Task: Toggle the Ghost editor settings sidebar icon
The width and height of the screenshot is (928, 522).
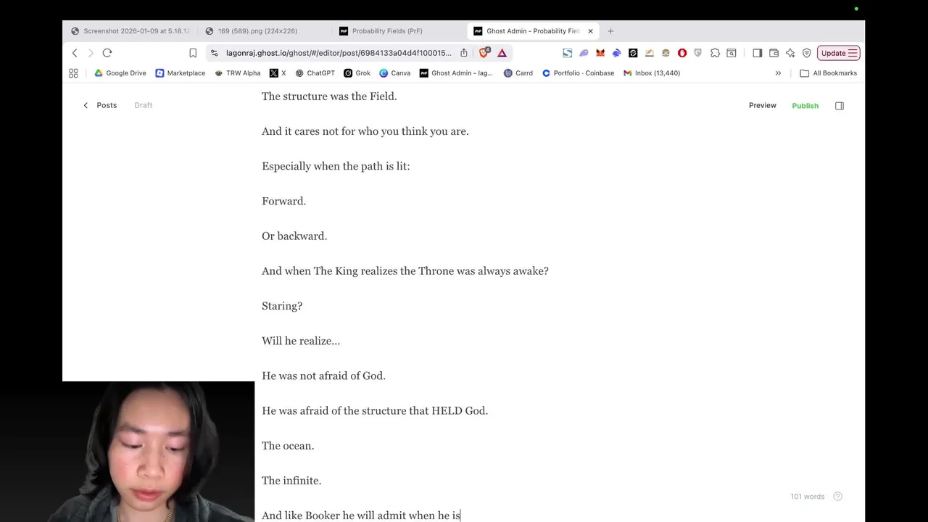Action: [x=840, y=106]
